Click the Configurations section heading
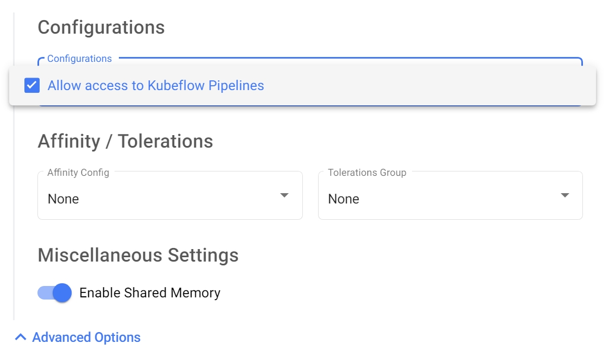This screenshot has width=609, height=350. pyautogui.click(x=101, y=27)
